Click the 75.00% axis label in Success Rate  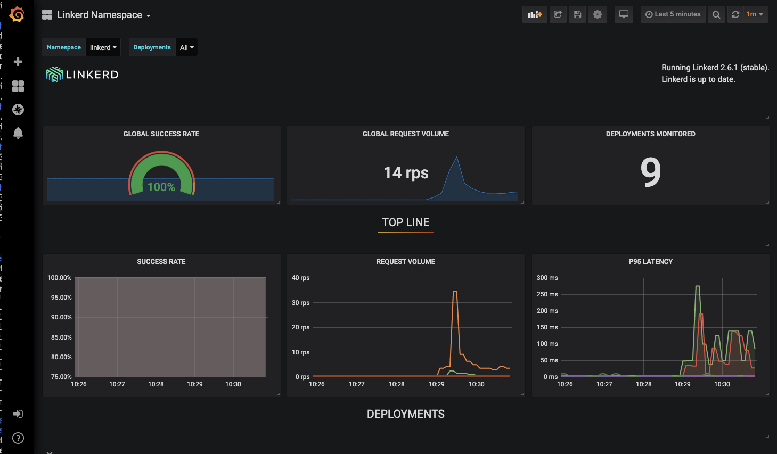click(61, 377)
